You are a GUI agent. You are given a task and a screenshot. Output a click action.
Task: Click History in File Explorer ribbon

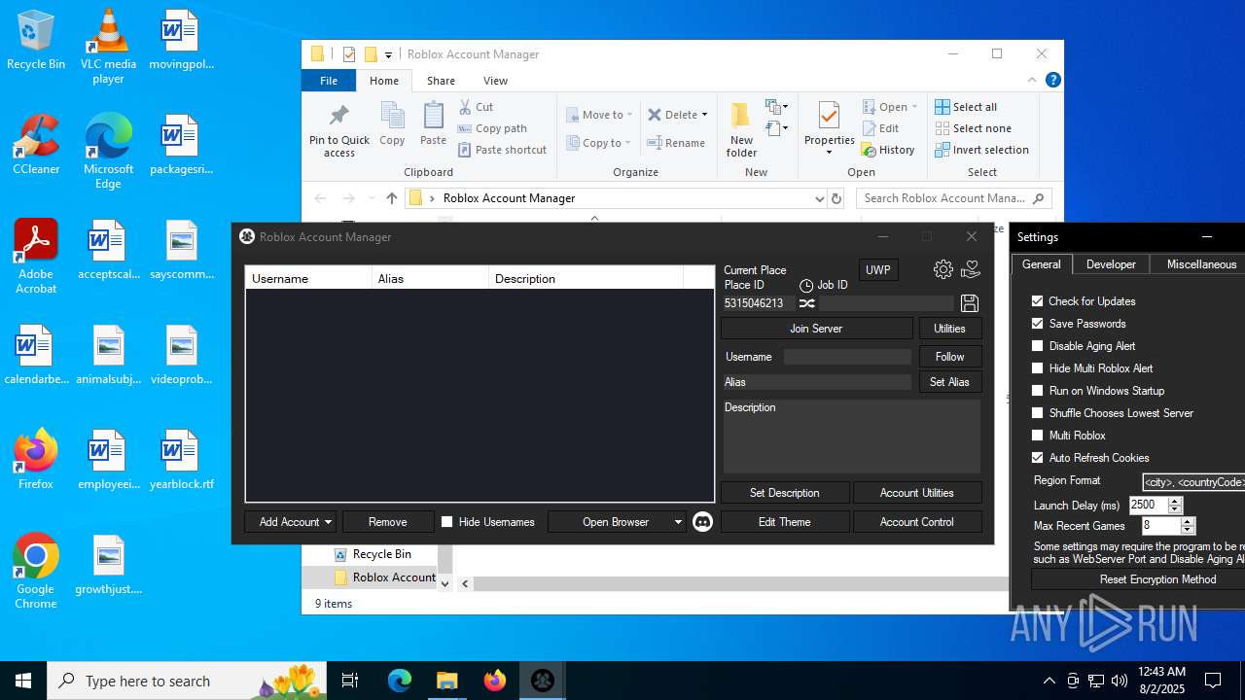point(888,150)
